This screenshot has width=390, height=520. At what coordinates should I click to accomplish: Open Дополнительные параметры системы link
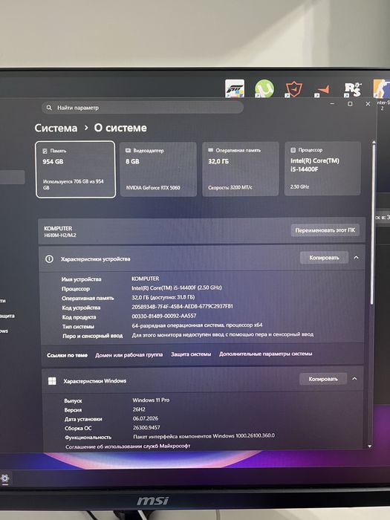point(266,354)
